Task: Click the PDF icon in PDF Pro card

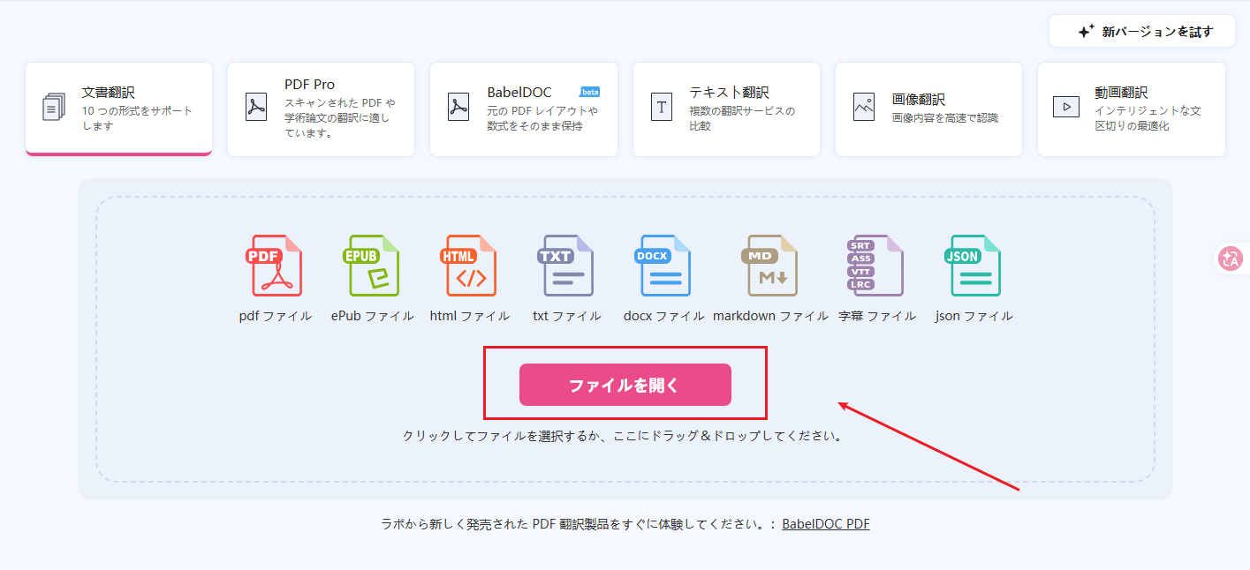Action: coord(256,107)
